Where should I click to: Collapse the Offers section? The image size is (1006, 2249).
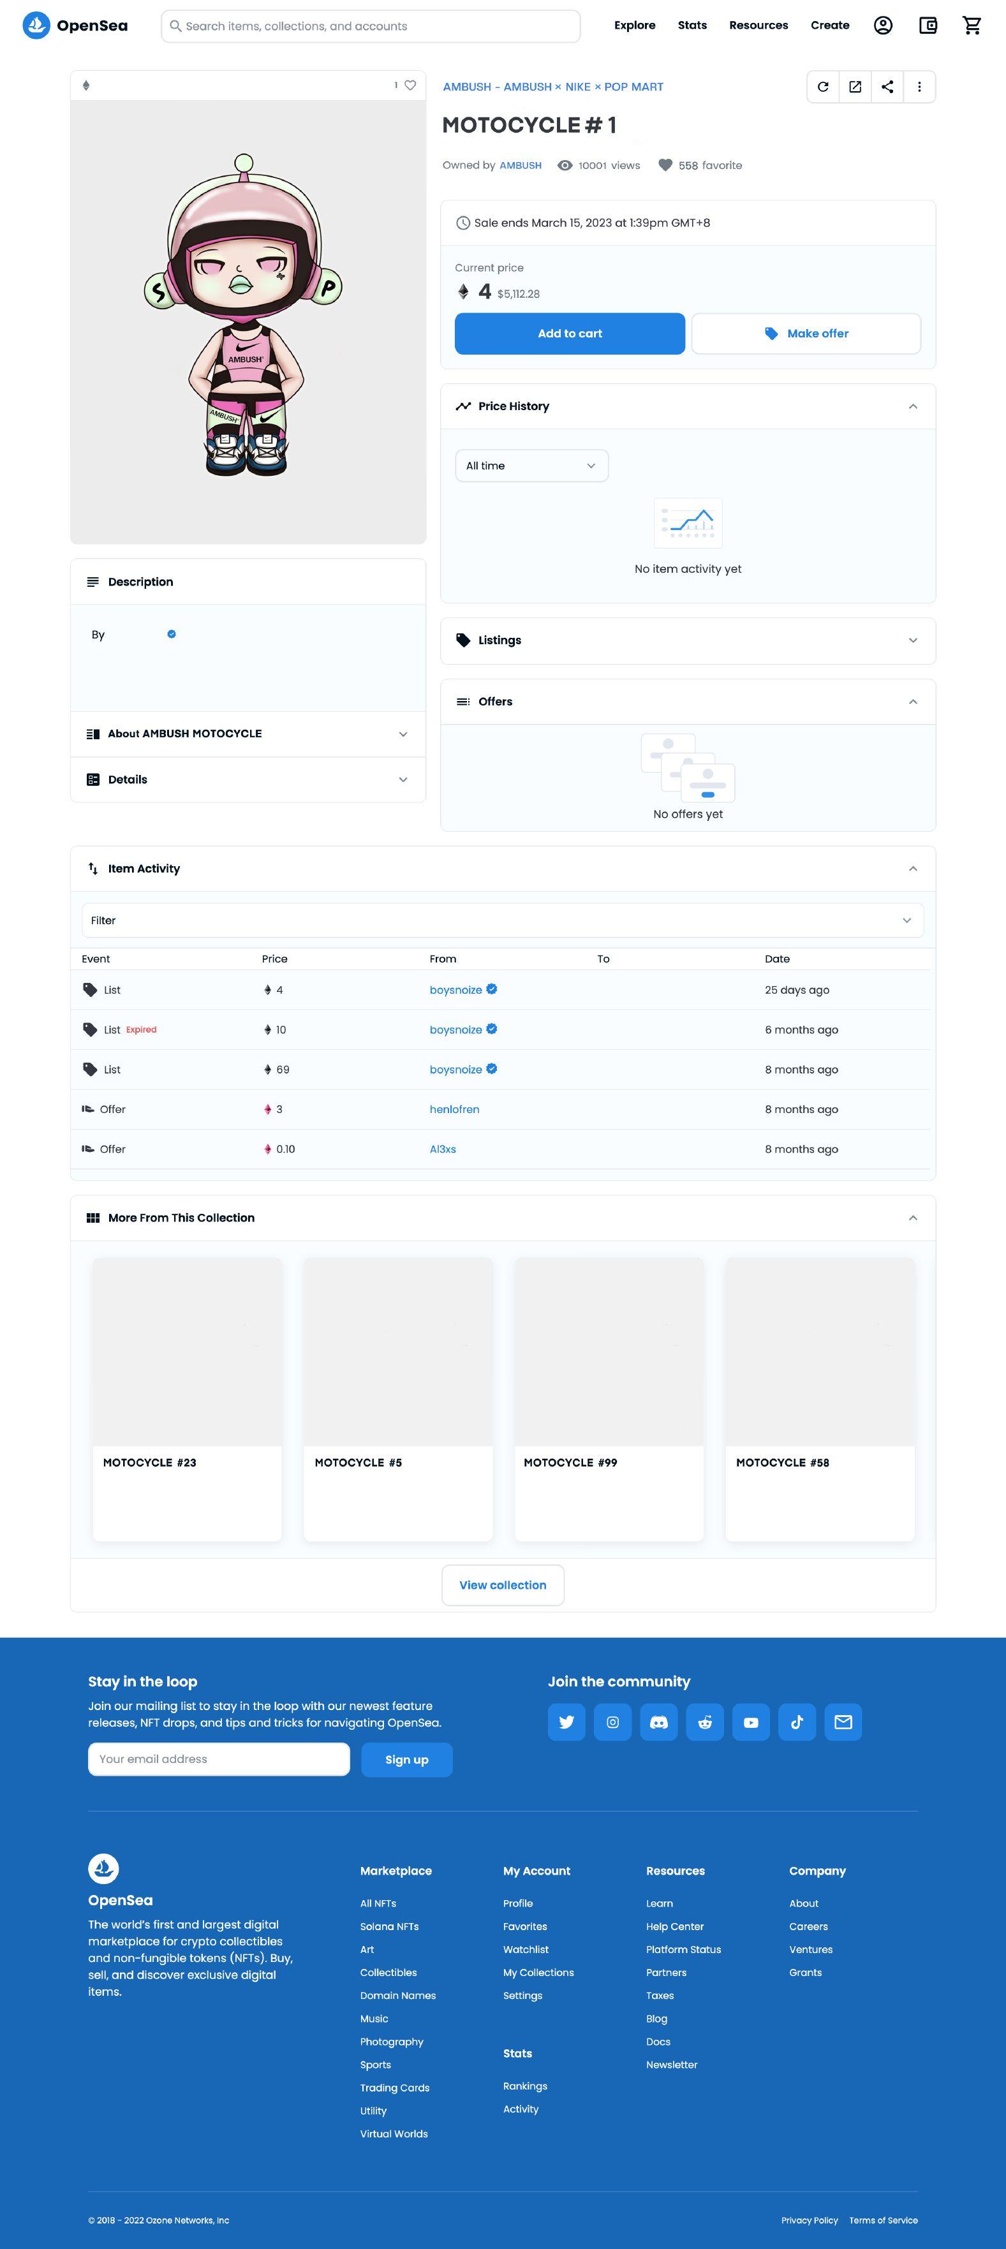(913, 701)
